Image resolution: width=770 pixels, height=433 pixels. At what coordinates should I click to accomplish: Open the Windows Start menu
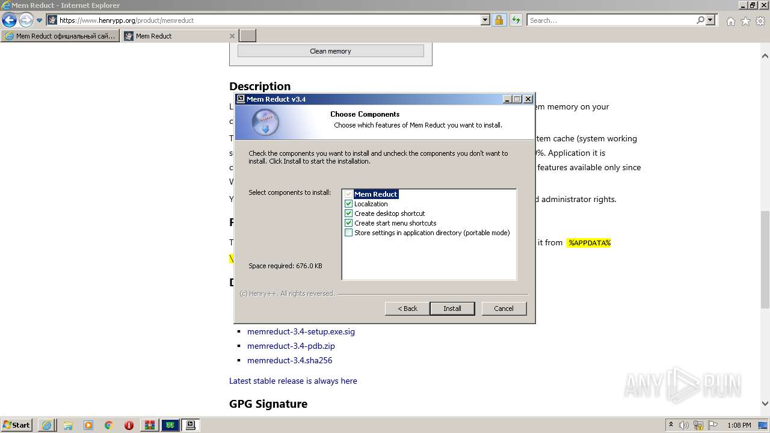(x=17, y=425)
